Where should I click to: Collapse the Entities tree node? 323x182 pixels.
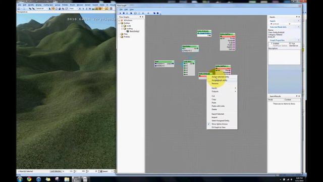tap(119, 23)
